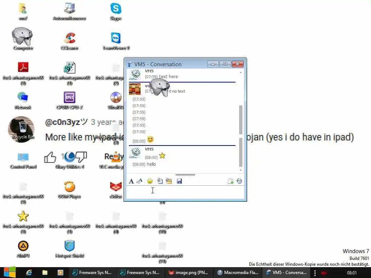
Task: Open message history using the clock icon
Action: [239, 181]
